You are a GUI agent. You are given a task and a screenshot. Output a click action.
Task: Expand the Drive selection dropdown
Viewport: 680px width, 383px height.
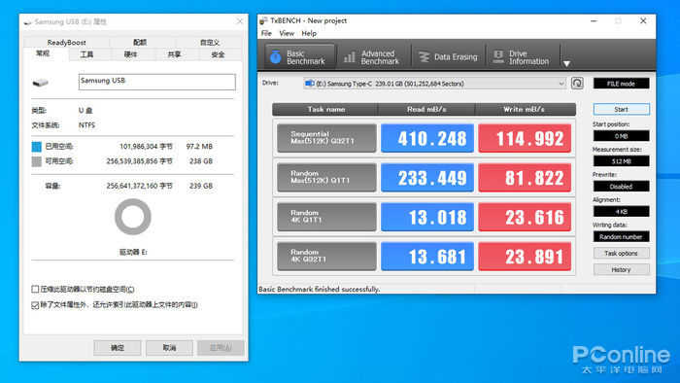[x=434, y=84]
